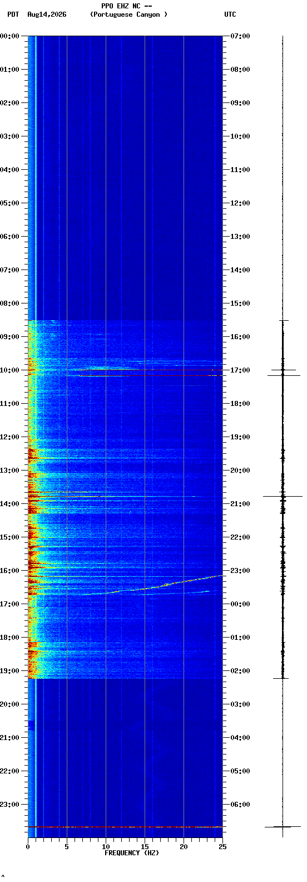Screen dimensions: 307x882
Task: Click the frequency axis value 0
Action: 28,847
